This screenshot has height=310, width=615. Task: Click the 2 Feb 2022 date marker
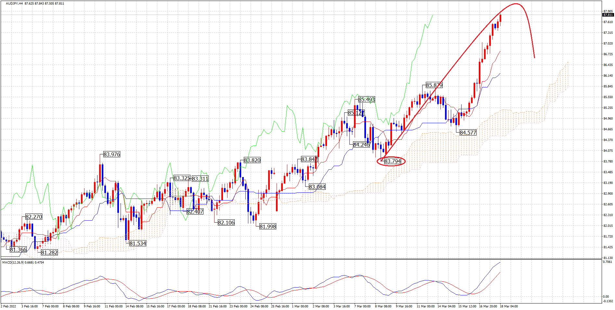(8, 306)
